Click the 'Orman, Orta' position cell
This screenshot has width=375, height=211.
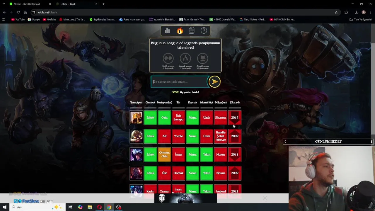(x=164, y=155)
